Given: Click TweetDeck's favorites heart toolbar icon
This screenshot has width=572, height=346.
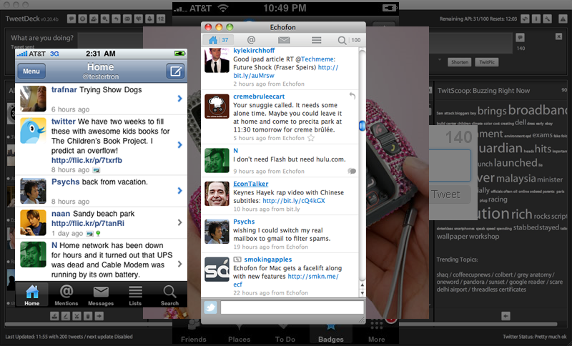Looking at the screenshot, I should [x=138, y=19].
